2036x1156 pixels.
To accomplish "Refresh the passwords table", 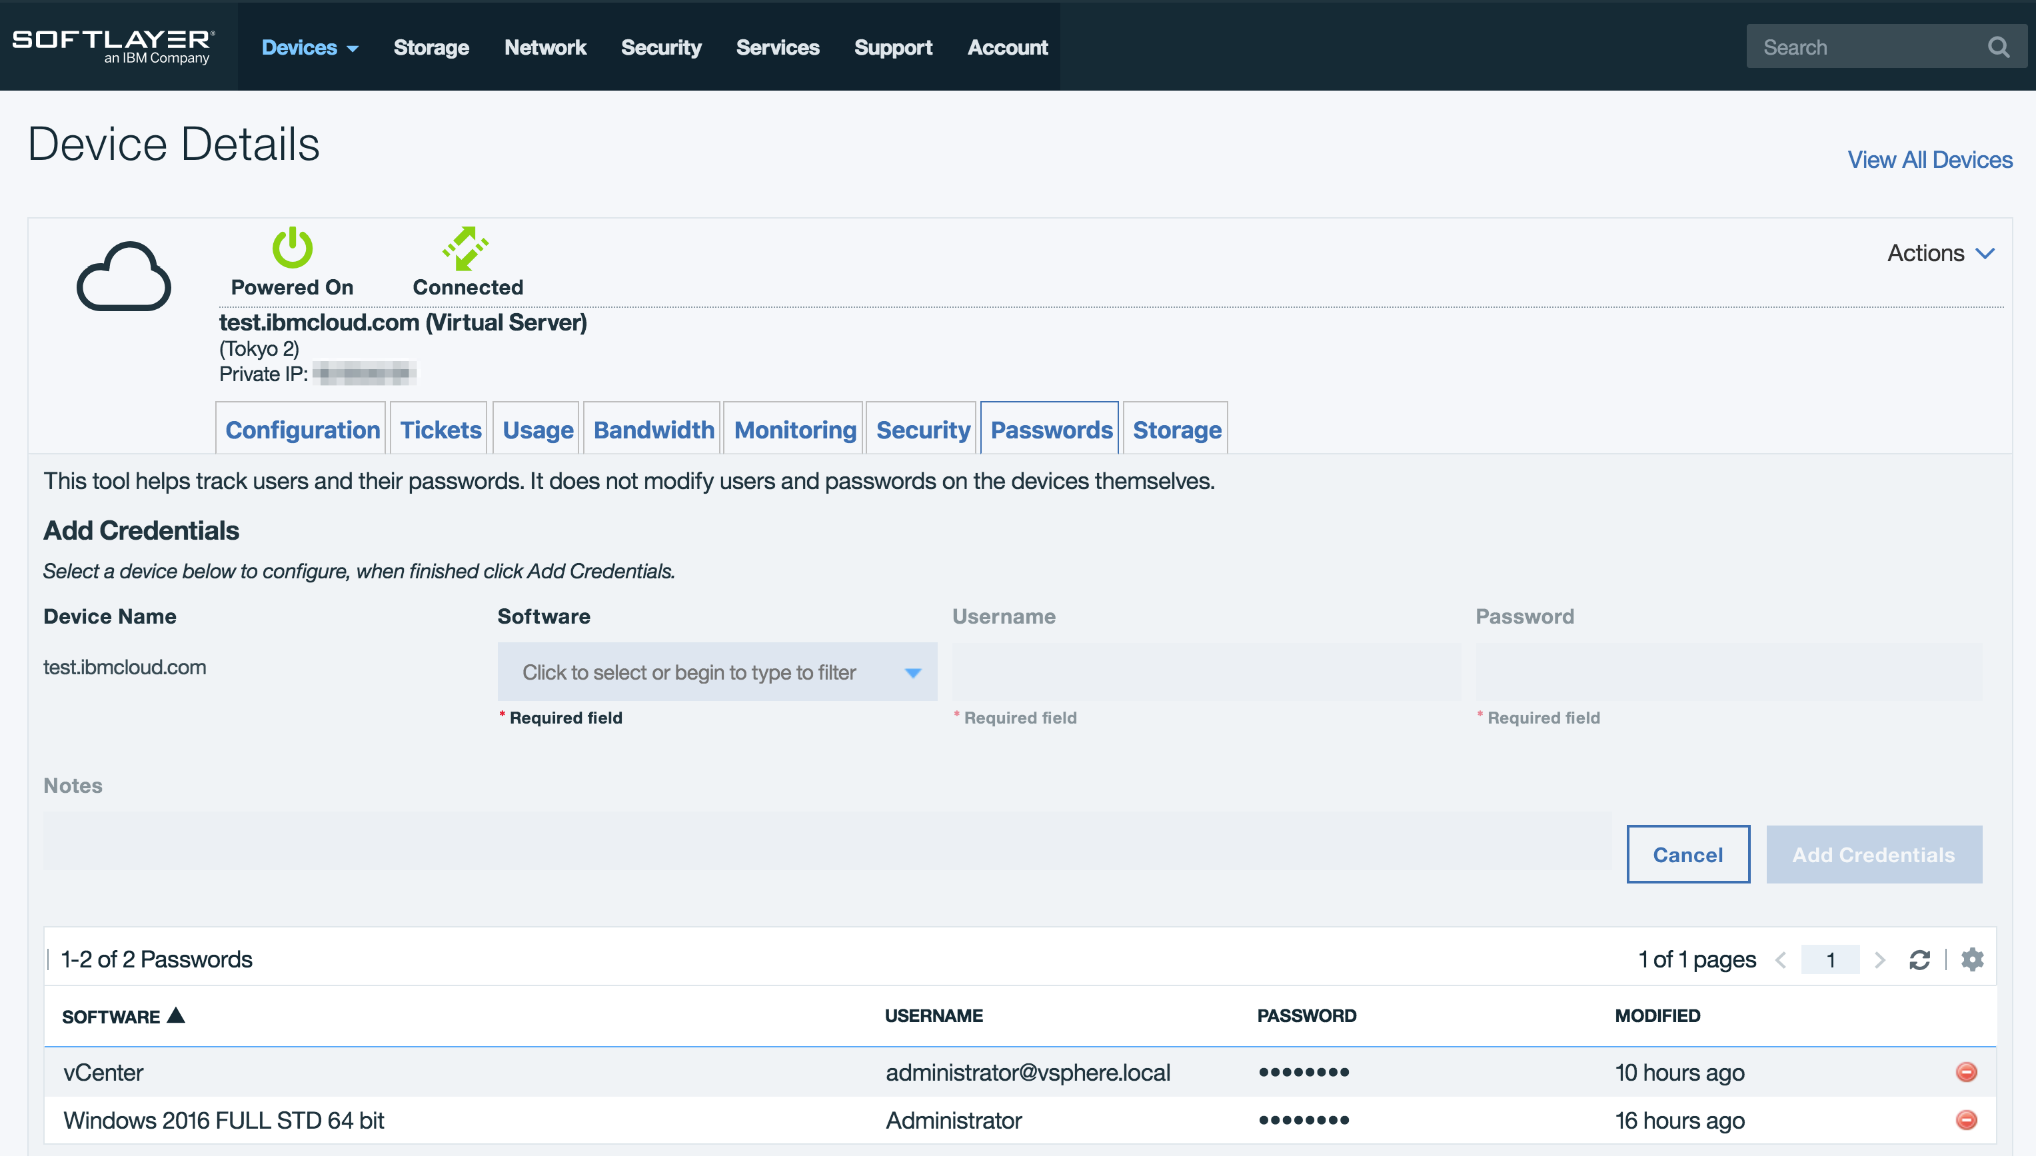I will click(1919, 960).
